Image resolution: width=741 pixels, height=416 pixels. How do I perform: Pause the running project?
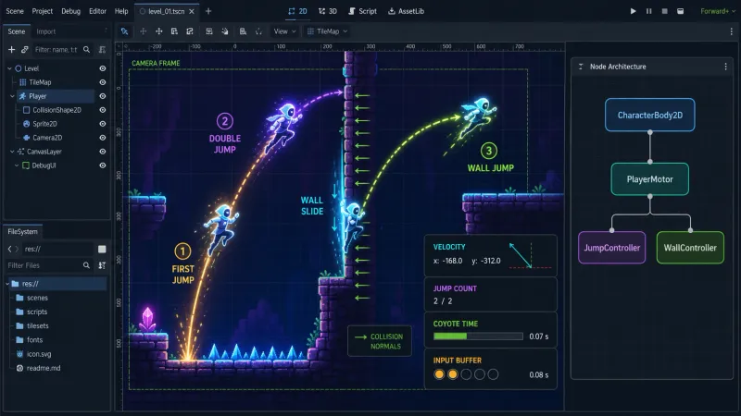pos(649,11)
